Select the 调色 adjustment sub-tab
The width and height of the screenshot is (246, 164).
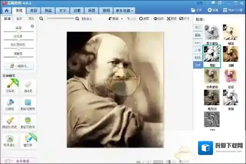point(31,19)
